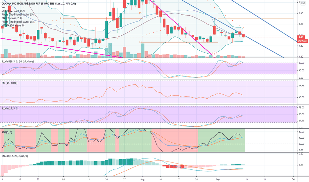This screenshot has height=182, width=309.
Task: Open the RSI (14, close) pane legend
Action: pos(9,83)
